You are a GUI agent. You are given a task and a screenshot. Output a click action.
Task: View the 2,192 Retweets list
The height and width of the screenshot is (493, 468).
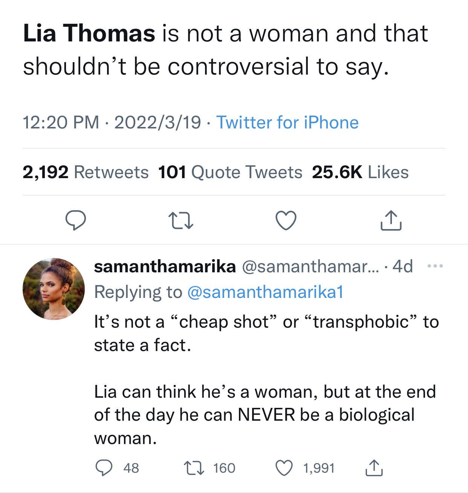point(86,172)
